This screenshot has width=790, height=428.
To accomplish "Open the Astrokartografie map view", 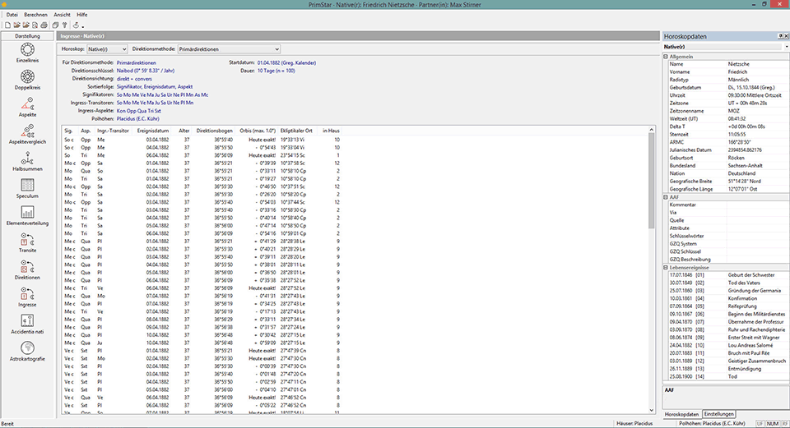I will 27,352.
